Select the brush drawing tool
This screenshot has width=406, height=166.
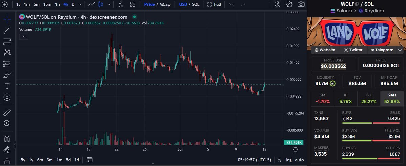click(x=7, y=75)
